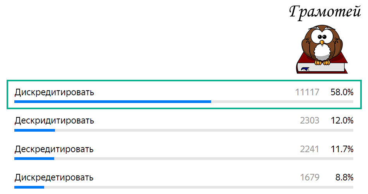Viewport: 368px width, 194px height.
Task: Click the 12.0% result percentage
Action: [x=342, y=121]
